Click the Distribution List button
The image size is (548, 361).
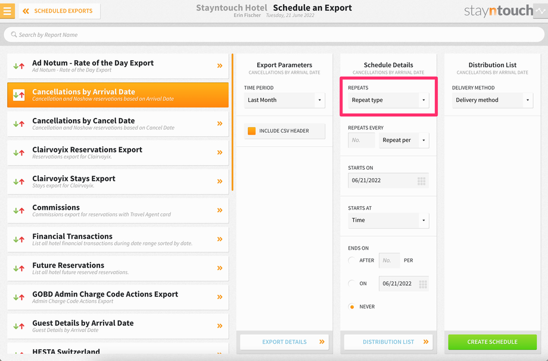(x=388, y=342)
